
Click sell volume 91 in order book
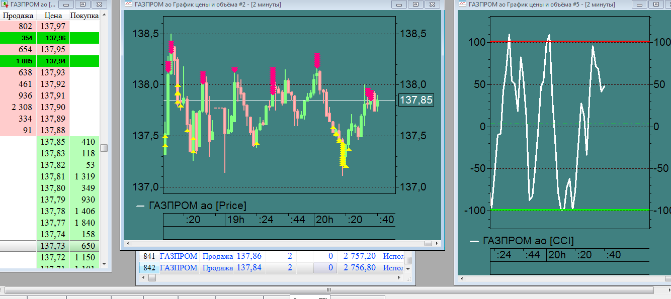[x=18, y=130]
